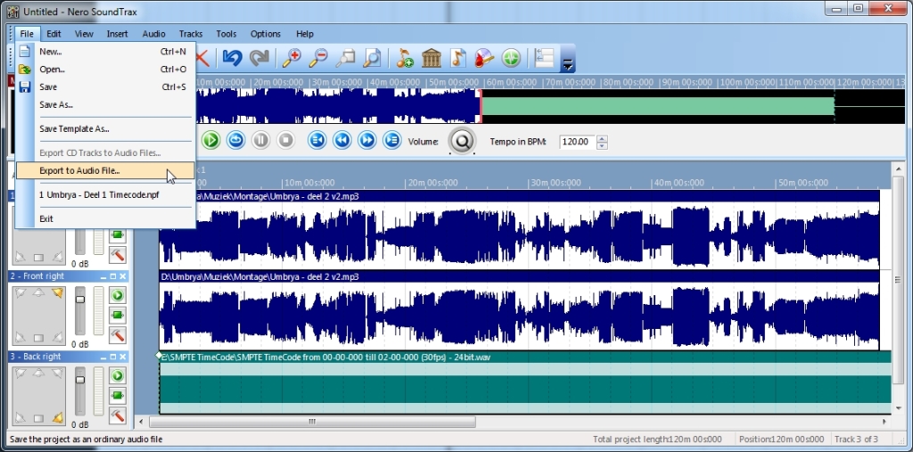Viewport: 913px width, 452px height.
Task: Toggle highlighted back right speaker on track 3
Action: coord(57,417)
